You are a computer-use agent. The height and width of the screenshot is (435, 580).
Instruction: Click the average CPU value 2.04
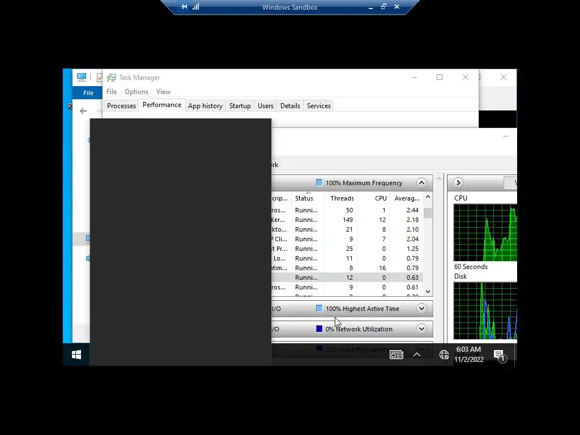pos(412,239)
